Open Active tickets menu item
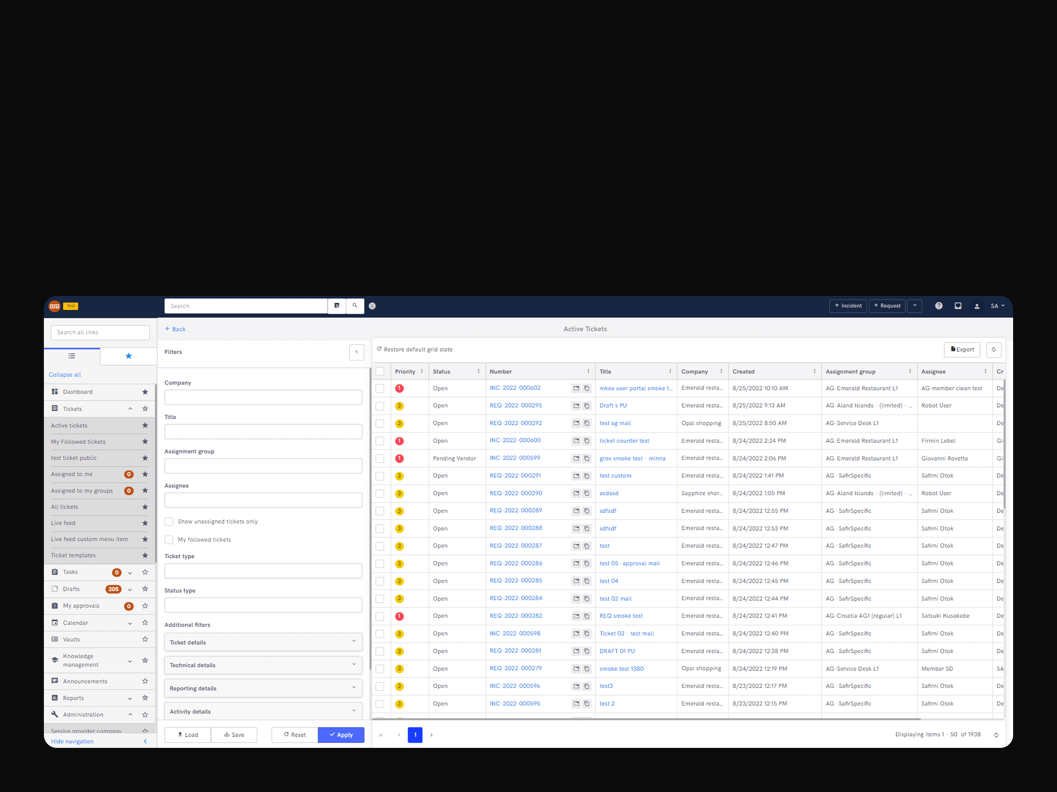The height and width of the screenshot is (792, 1057). (70, 426)
